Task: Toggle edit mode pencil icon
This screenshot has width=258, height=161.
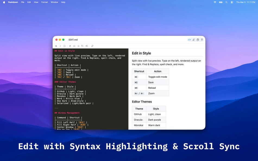Action: click(194, 40)
